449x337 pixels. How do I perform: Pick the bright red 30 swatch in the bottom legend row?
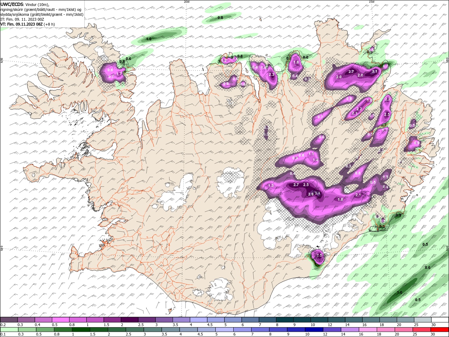440,330
